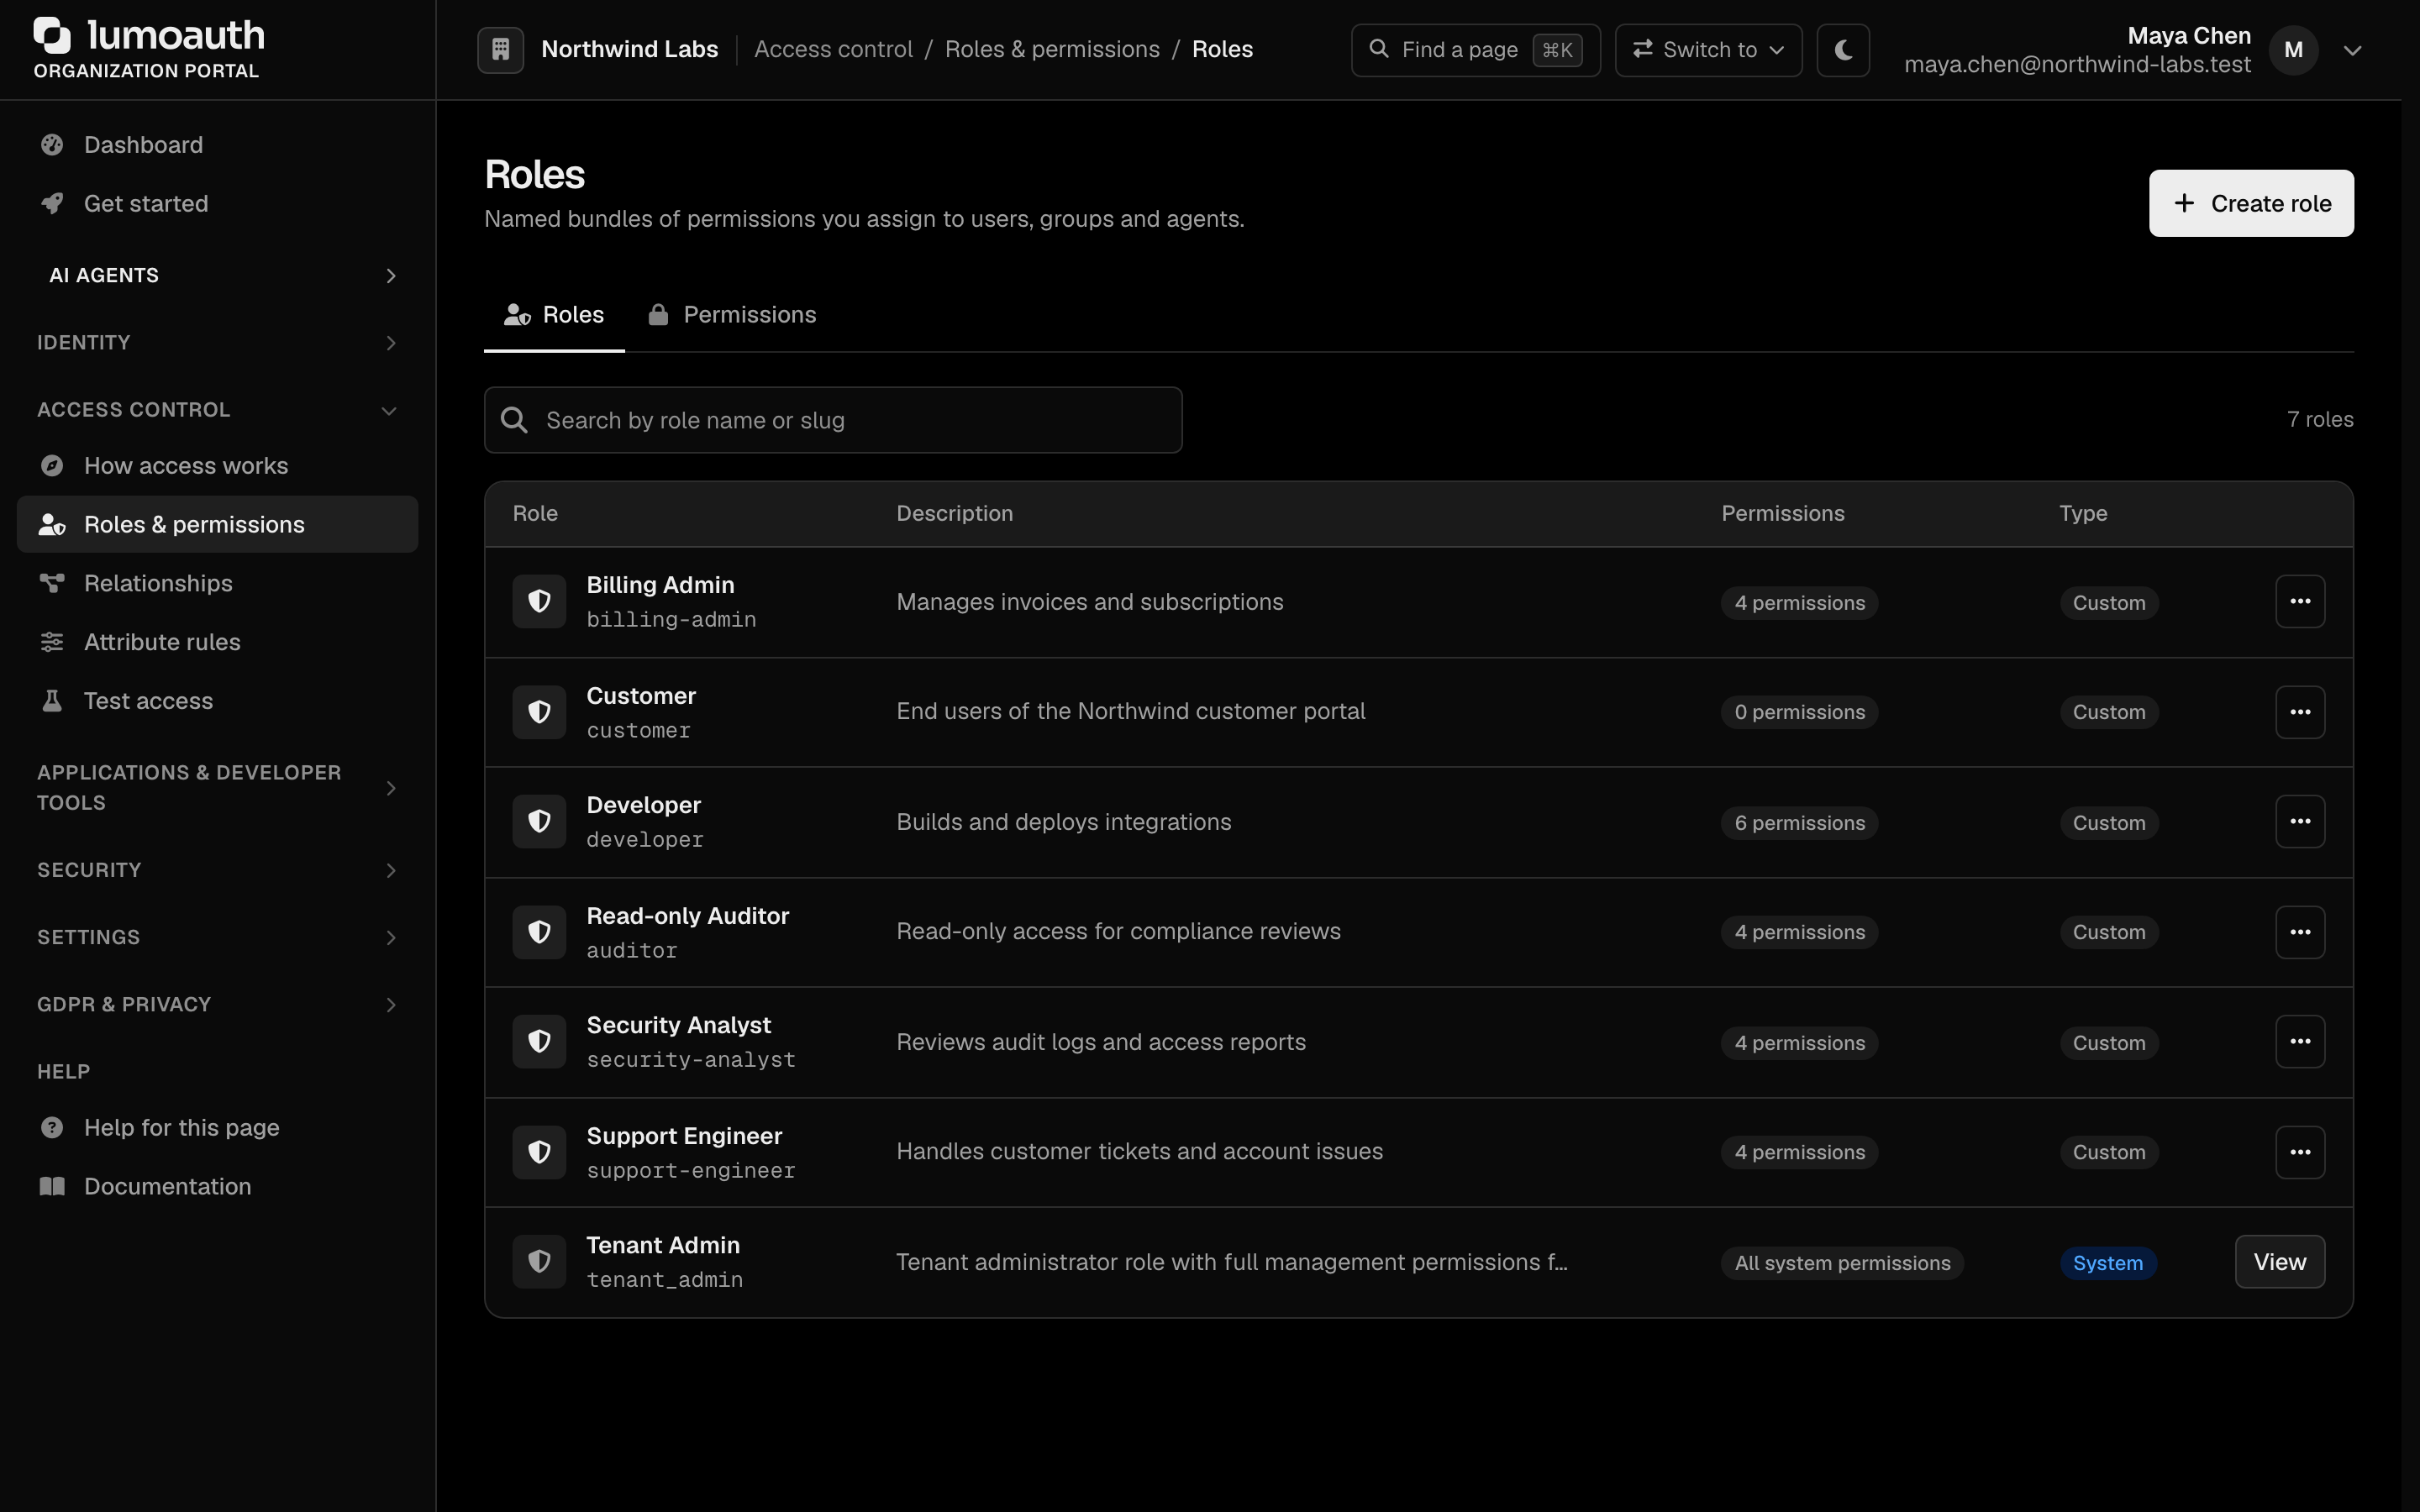Open actions menu for Support Engineer

coord(2300,1152)
